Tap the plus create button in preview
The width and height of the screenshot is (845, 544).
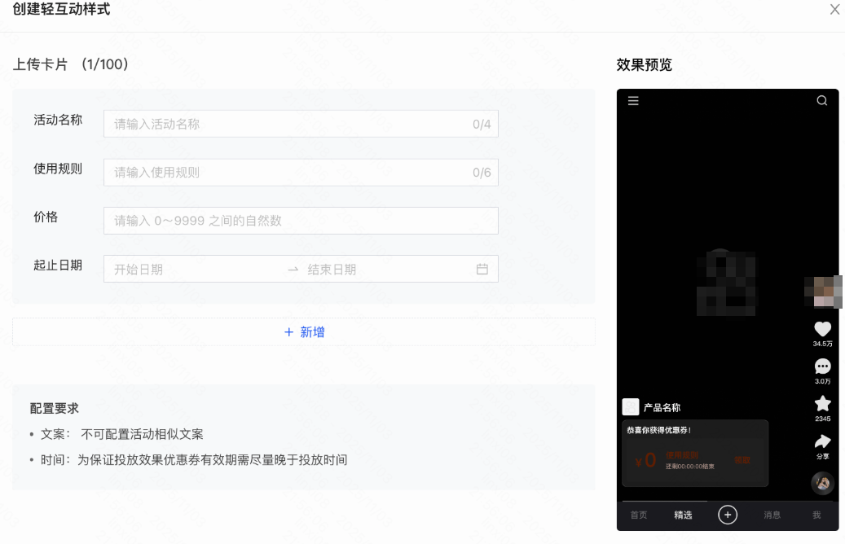click(728, 515)
